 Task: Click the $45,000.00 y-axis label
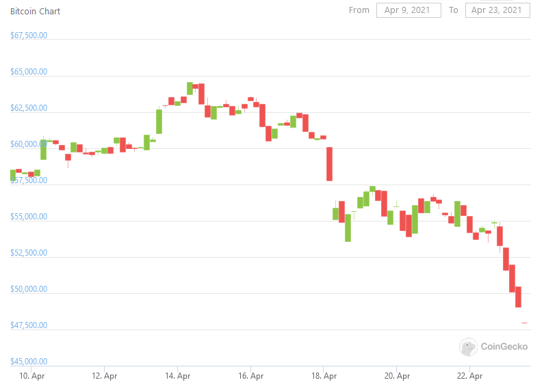(x=29, y=362)
